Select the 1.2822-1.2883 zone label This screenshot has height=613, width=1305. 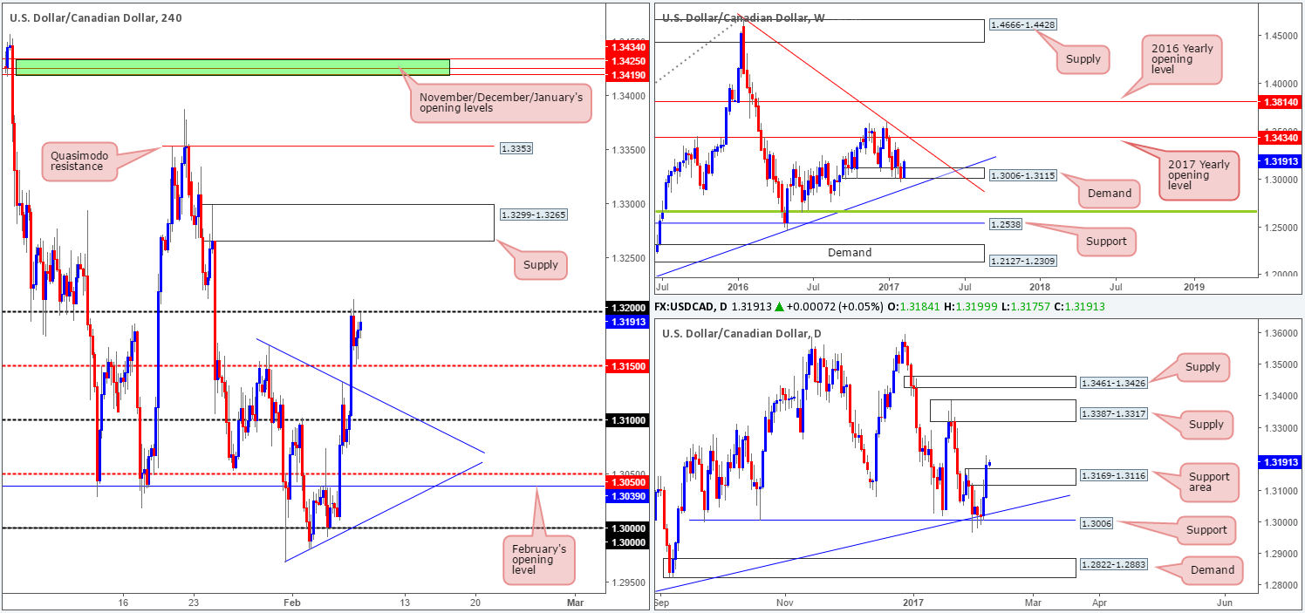pos(1114,567)
